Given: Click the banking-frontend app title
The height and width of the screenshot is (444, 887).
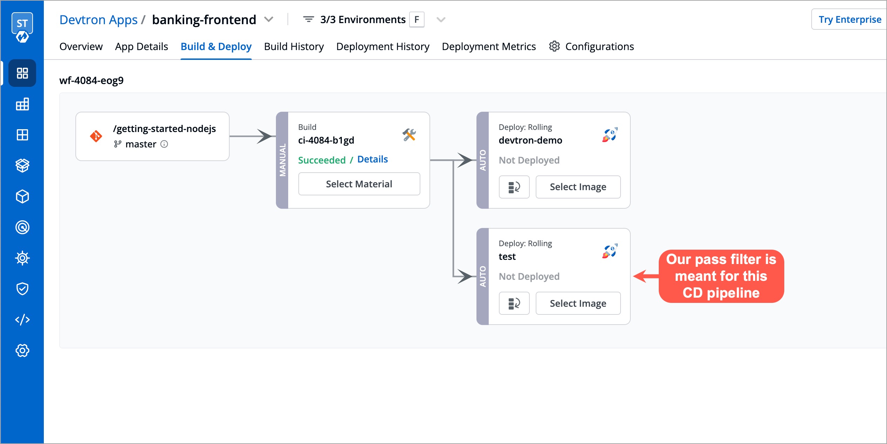Looking at the screenshot, I should (x=204, y=20).
